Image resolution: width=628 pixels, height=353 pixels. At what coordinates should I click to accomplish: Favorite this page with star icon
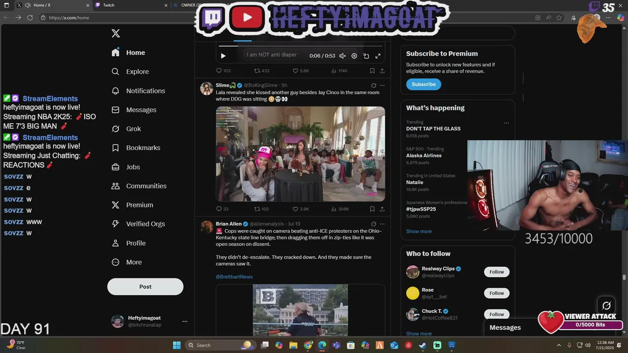[559, 18]
